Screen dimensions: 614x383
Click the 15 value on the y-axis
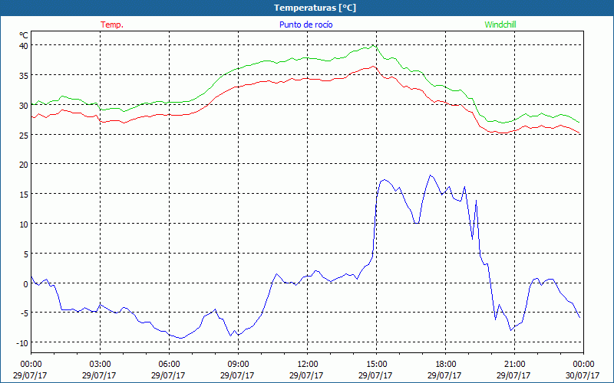pos(24,195)
